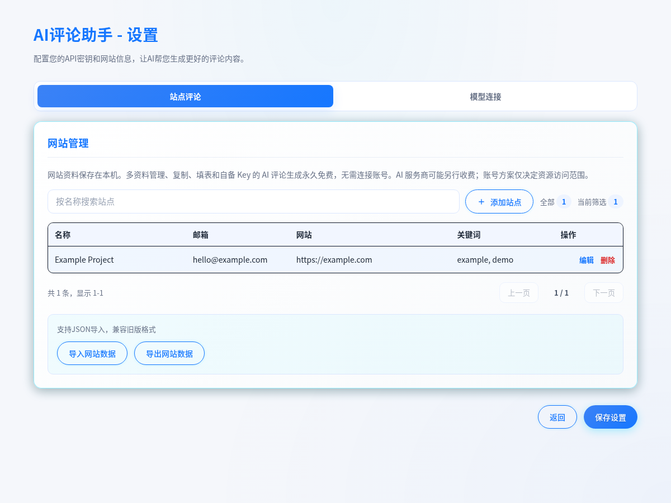Click the 添加站点 button
The height and width of the screenshot is (503, 671).
(x=499, y=201)
